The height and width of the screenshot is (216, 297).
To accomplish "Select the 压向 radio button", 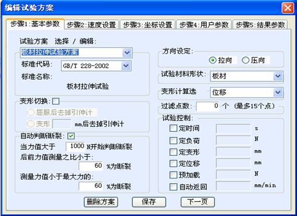I will pos(245,61).
